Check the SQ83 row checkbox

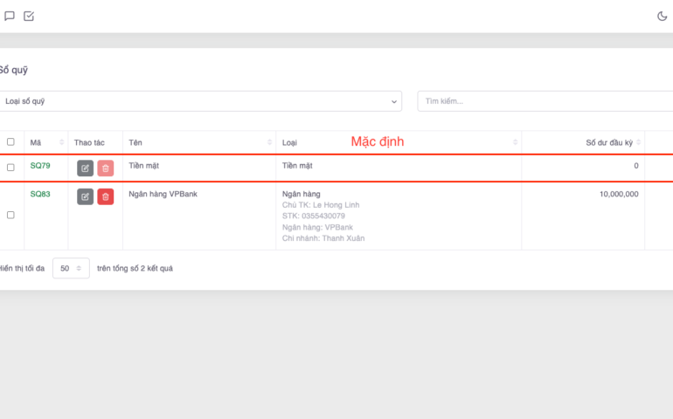tap(10, 215)
